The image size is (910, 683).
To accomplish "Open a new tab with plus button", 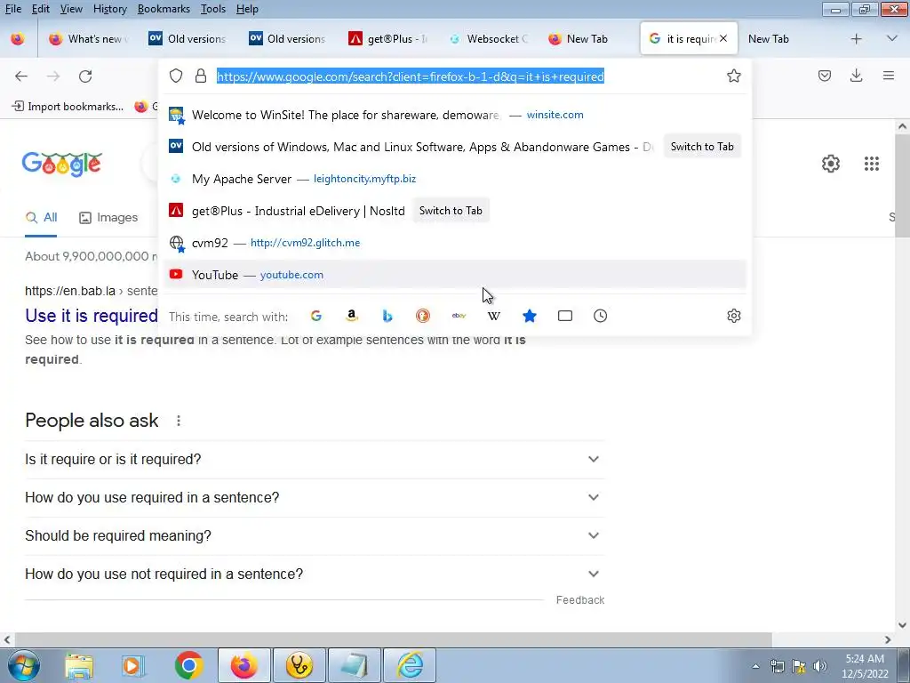I will point(856,39).
